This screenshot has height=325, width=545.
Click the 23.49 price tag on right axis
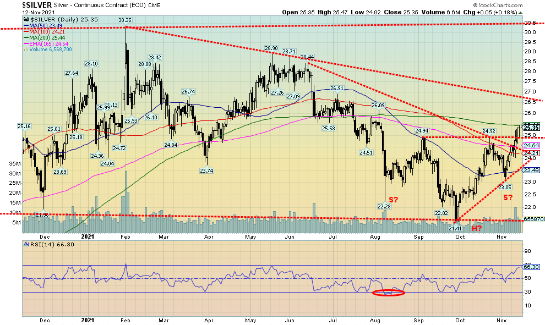coord(530,170)
